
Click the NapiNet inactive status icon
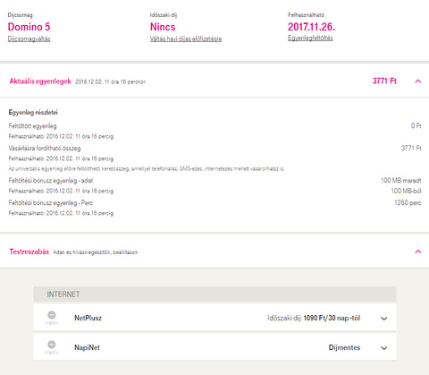pos(52,345)
